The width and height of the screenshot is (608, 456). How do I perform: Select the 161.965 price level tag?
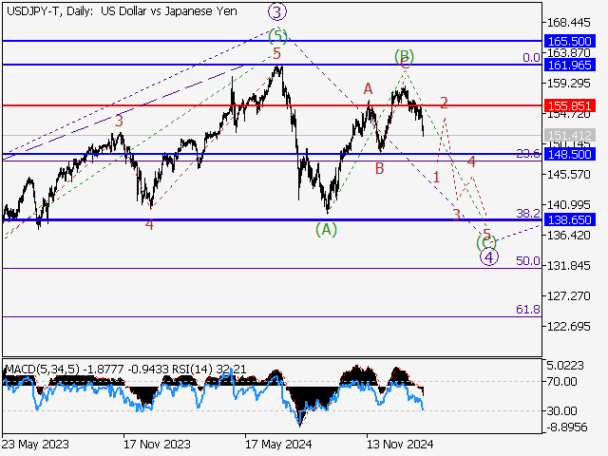point(570,65)
